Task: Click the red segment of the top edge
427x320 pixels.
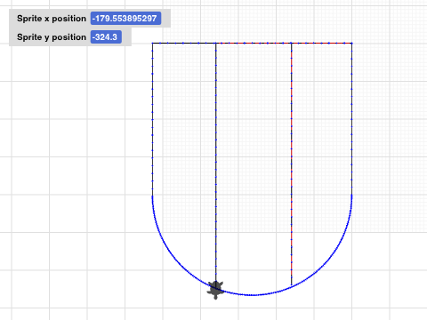Action: pyautogui.click(x=322, y=44)
